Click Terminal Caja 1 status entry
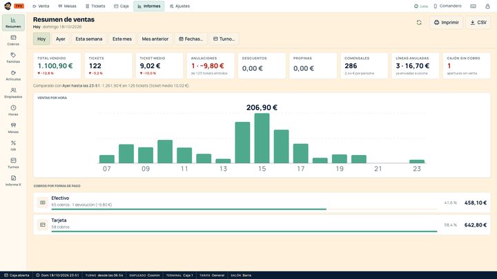Image resolution: width=497 pixels, height=279 pixels. tap(179, 275)
